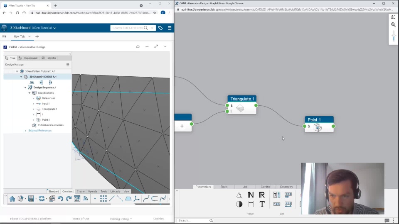Screen dimensions: 399x224
Task: Open the XGen Tutorial dashboard dropdown
Action: click(55, 28)
